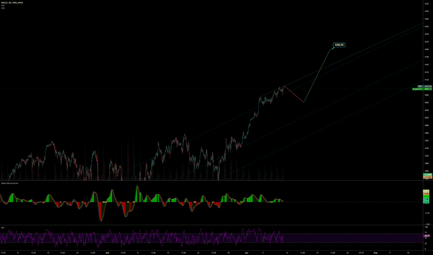Click the 4200 price axis label
The width and height of the screenshot is (433, 255).
pyautogui.click(x=426, y=49)
